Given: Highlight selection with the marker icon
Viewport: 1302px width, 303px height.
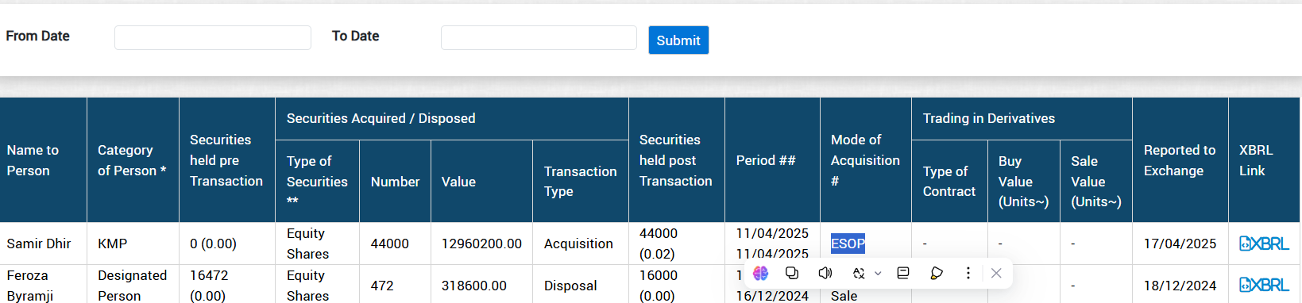Looking at the screenshot, I should (937, 273).
